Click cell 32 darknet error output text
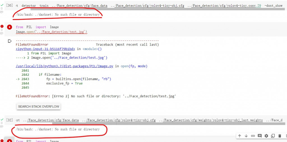287x142 pixels. tap(58, 129)
